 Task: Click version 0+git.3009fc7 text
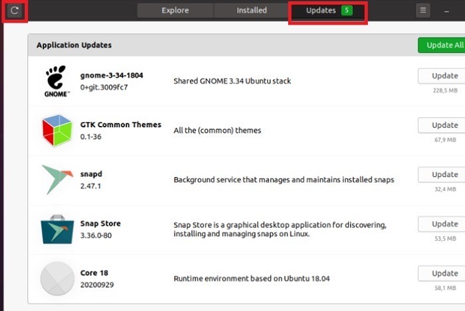tap(104, 88)
